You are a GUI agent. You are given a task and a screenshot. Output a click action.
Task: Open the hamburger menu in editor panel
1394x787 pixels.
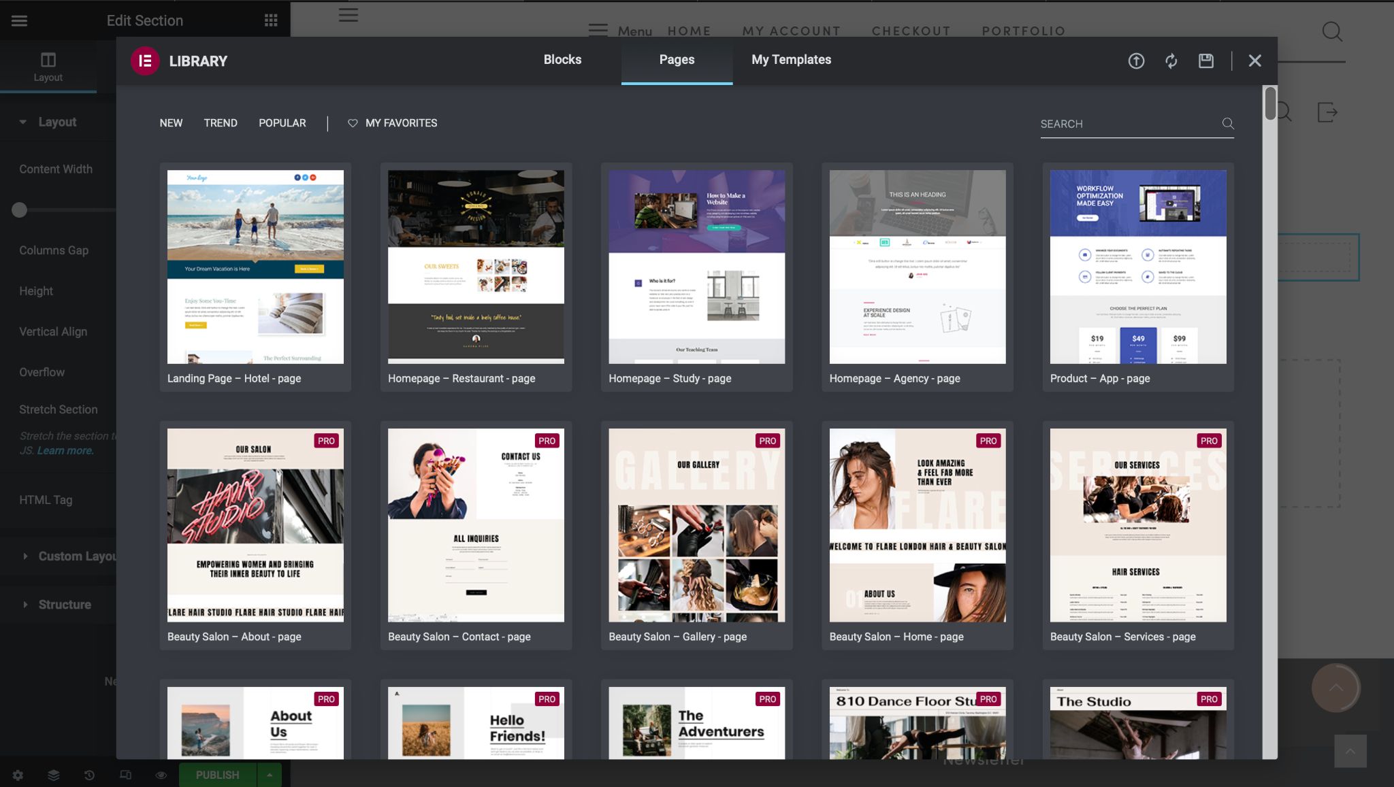(19, 20)
